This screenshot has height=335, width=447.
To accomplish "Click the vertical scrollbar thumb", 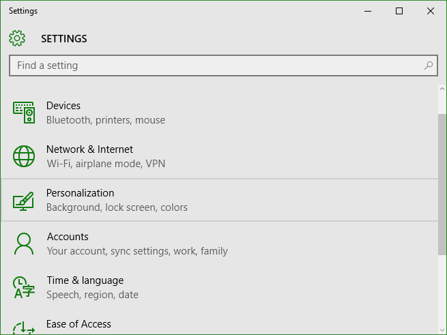I will [442, 184].
